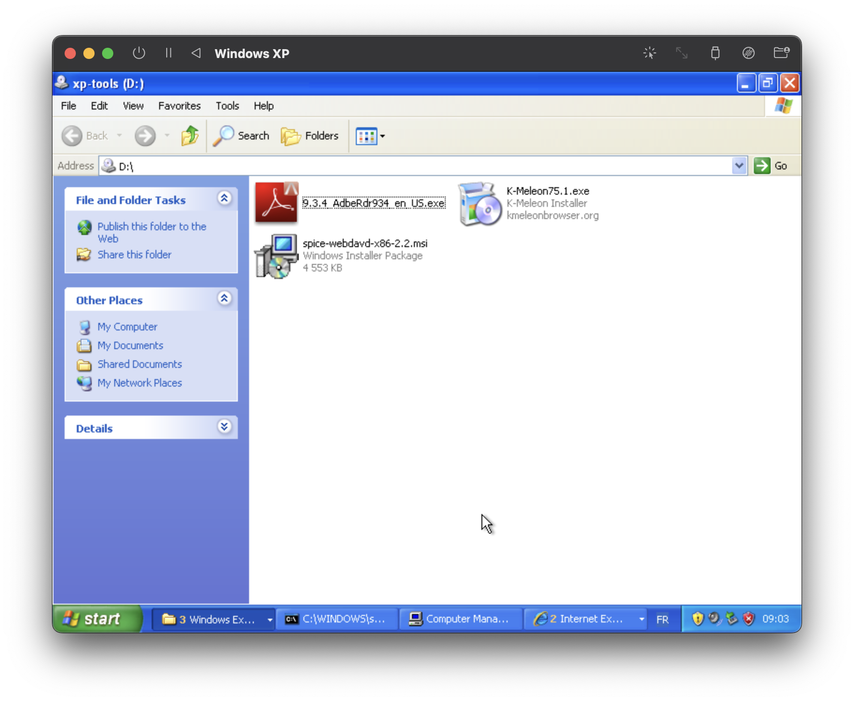This screenshot has height=702, width=854.
Task: Open My Documents link
Action: click(x=130, y=345)
